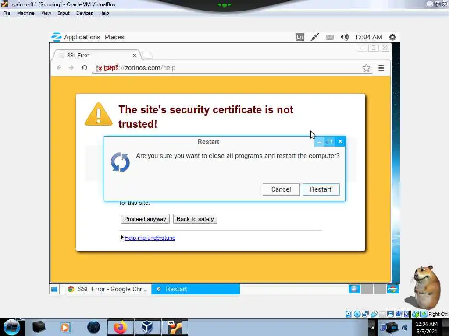Screen dimensions: 449x336
Task: Open the network connection indicator icon
Action: 315,37
